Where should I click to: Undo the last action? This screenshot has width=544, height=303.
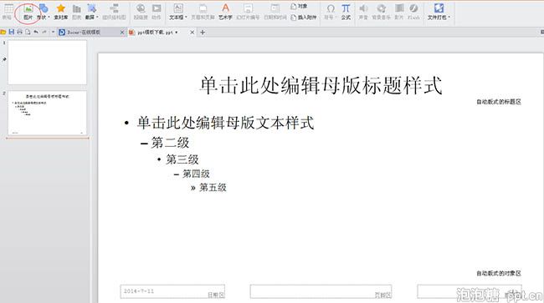pyautogui.click(x=36, y=33)
